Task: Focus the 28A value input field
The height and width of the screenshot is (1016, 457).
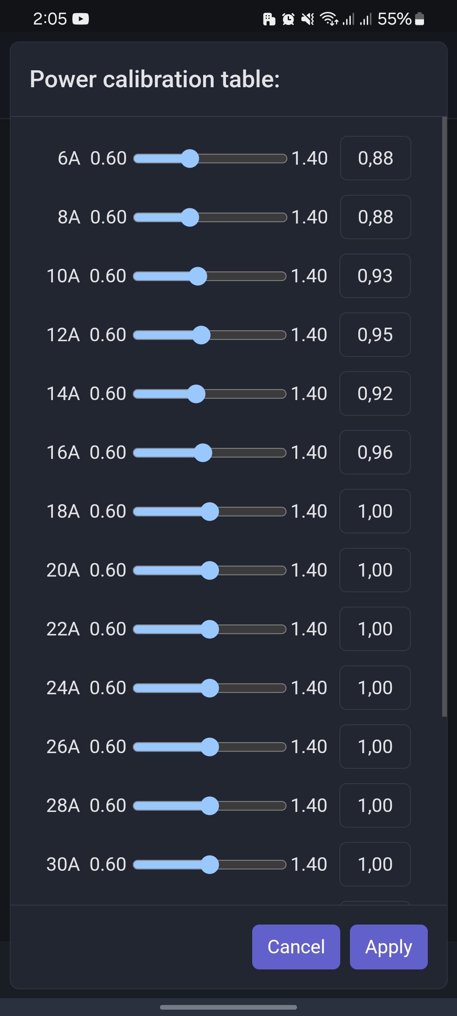Action: tap(375, 806)
